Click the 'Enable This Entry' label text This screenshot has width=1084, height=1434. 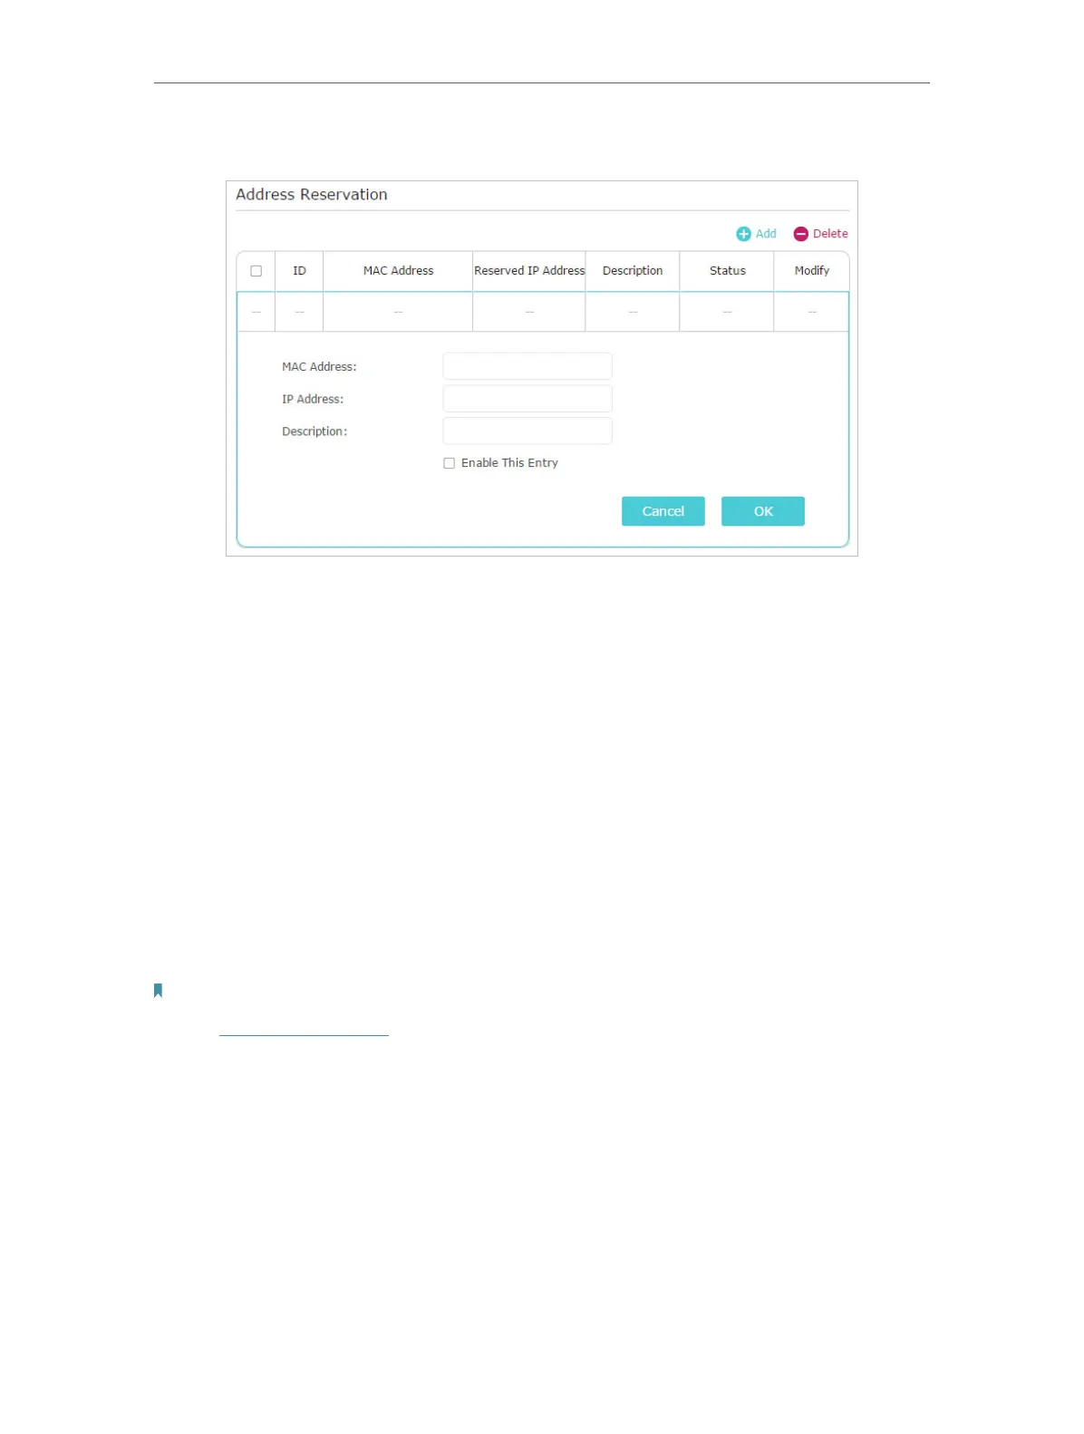509,463
